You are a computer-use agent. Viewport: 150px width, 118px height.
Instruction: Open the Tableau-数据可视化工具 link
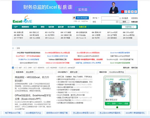click(x=57, y=59)
